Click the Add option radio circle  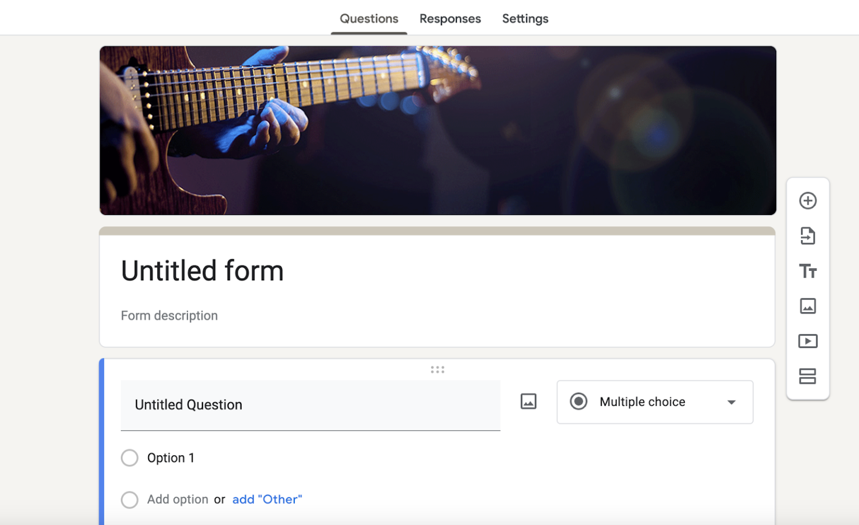click(129, 499)
